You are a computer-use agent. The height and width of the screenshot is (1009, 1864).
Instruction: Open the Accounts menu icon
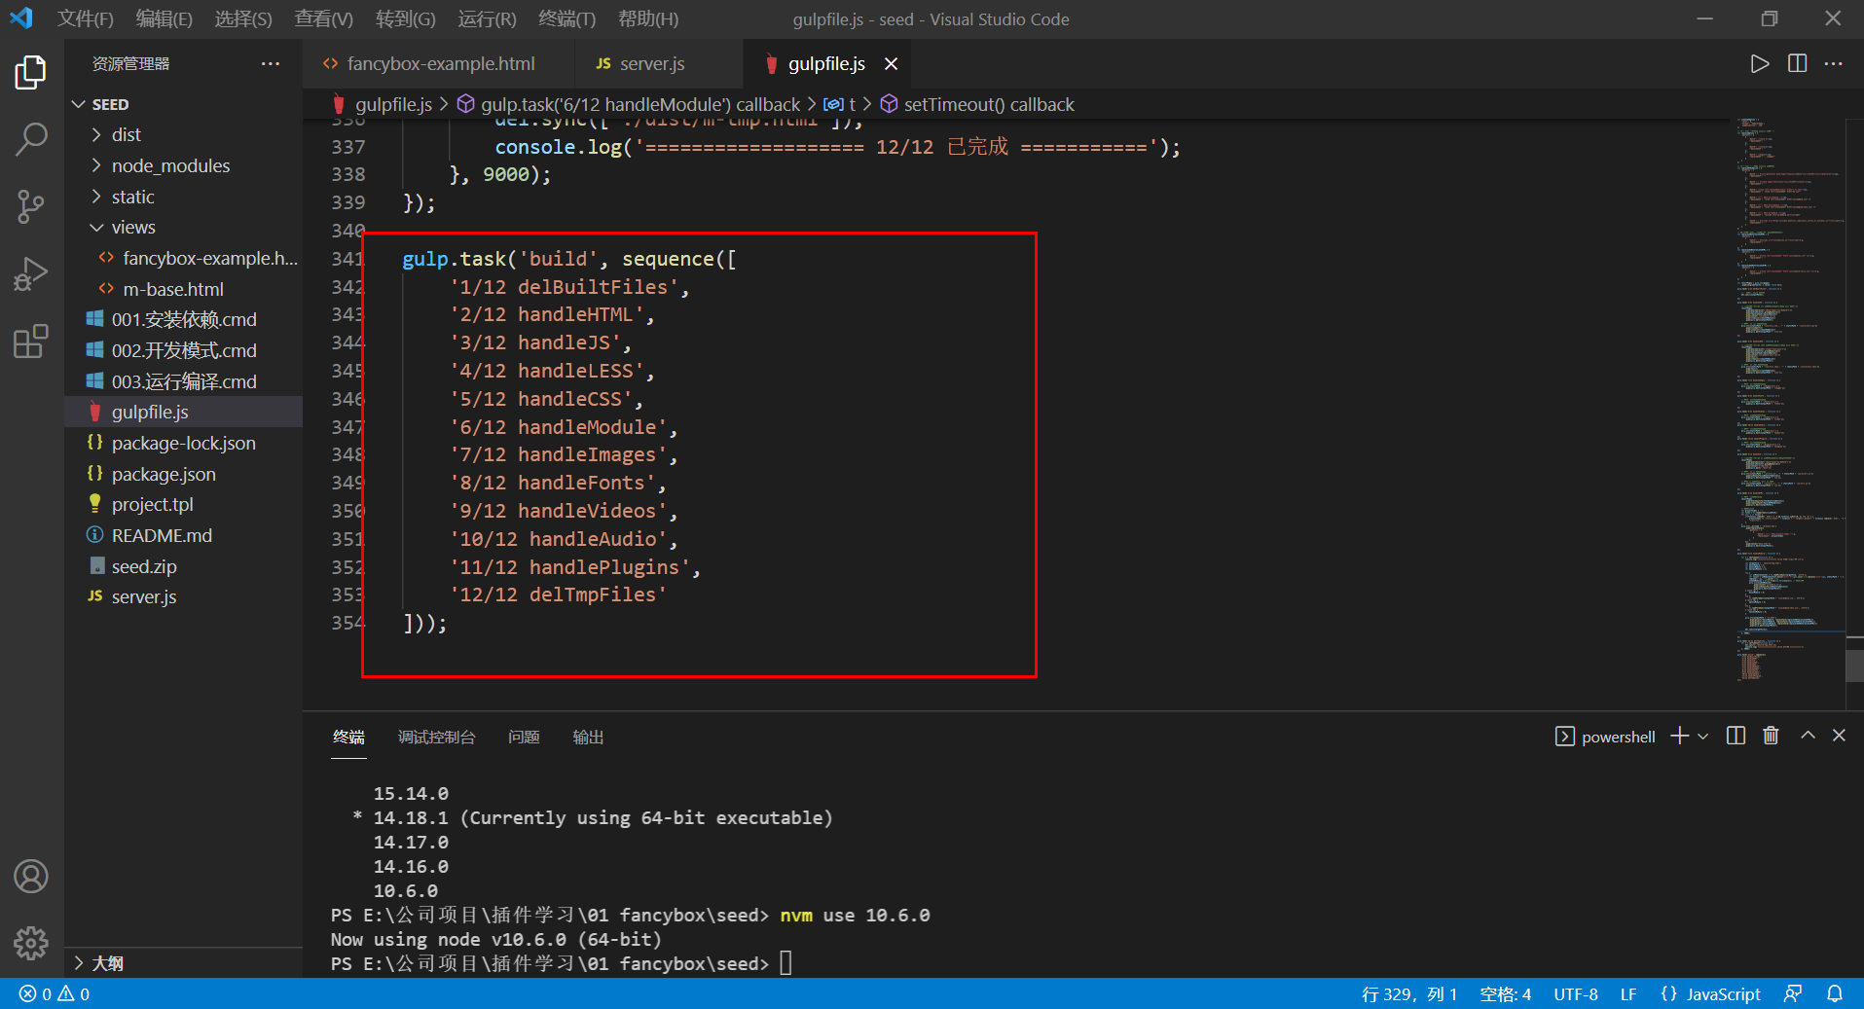click(x=31, y=877)
